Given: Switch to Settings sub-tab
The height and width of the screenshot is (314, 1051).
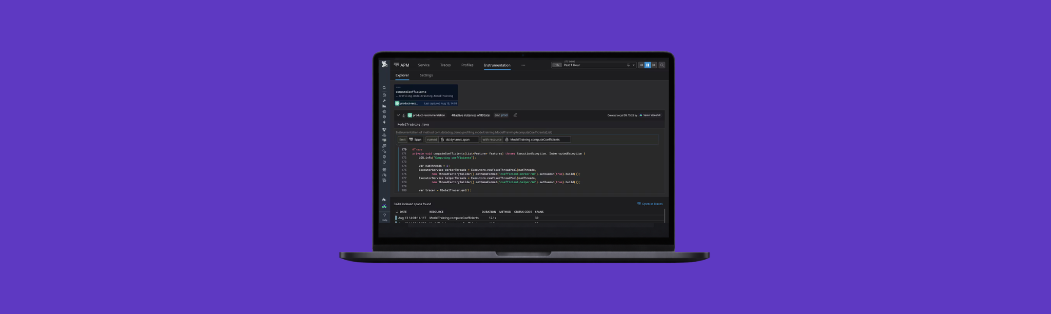Looking at the screenshot, I should pyautogui.click(x=426, y=75).
